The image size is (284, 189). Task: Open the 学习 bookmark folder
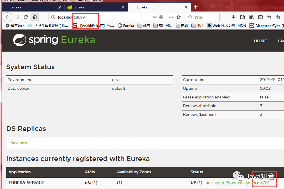[197, 26]
